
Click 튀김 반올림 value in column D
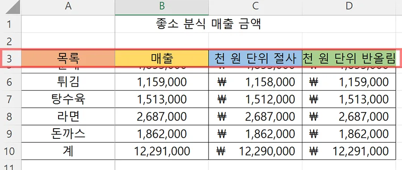tap(349, 82)
